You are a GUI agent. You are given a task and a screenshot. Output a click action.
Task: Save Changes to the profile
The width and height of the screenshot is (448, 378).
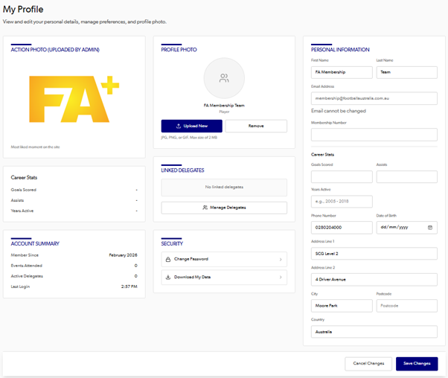point(417,363)
